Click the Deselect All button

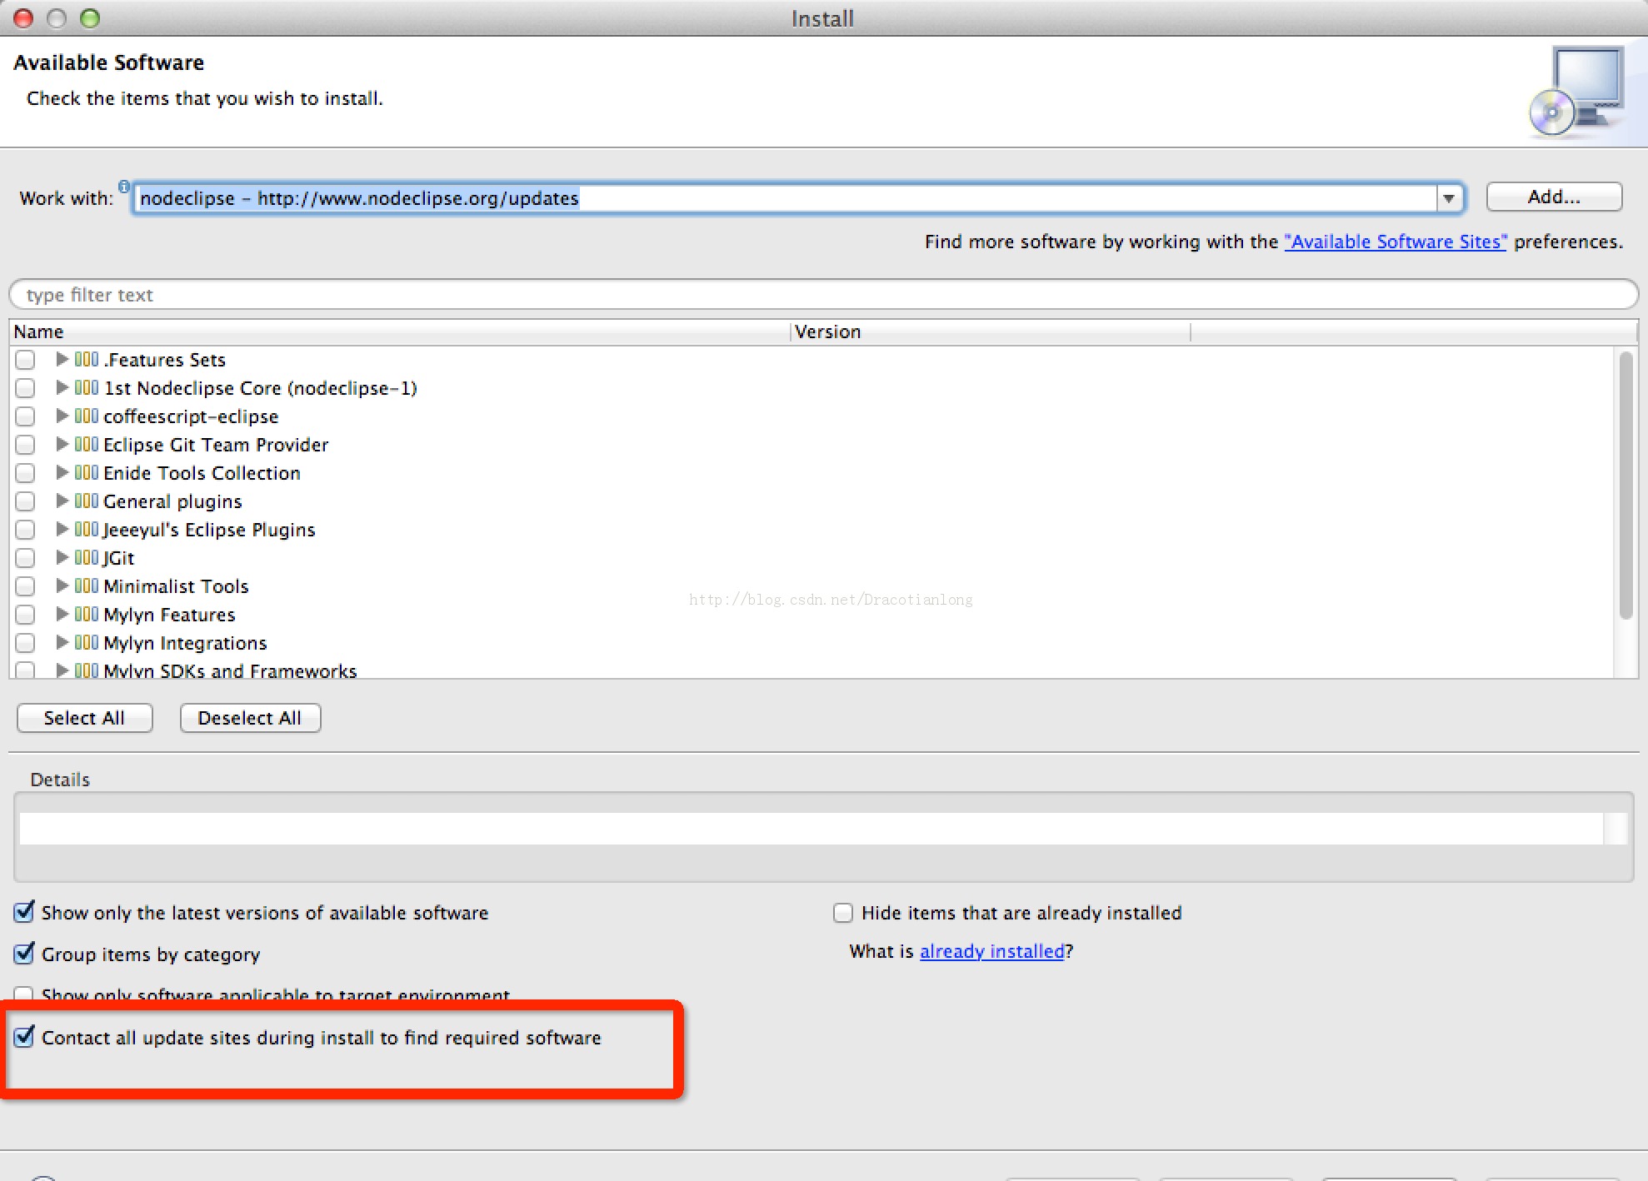click(250, 718)
